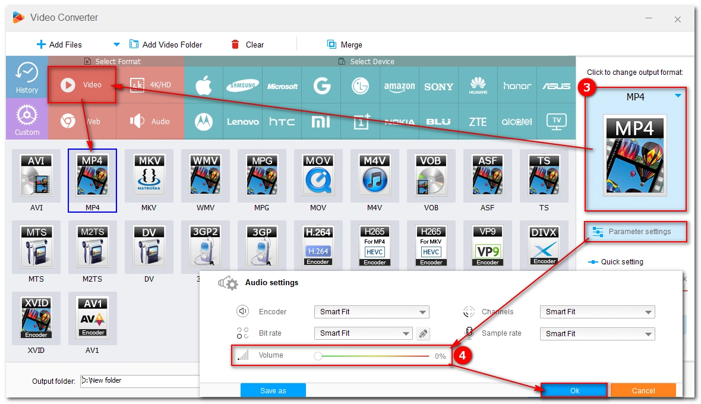Select the DIVX encoder format
The height and width of the screenshot is (404, 701).
pyautogui.click(x=544, y=246)
